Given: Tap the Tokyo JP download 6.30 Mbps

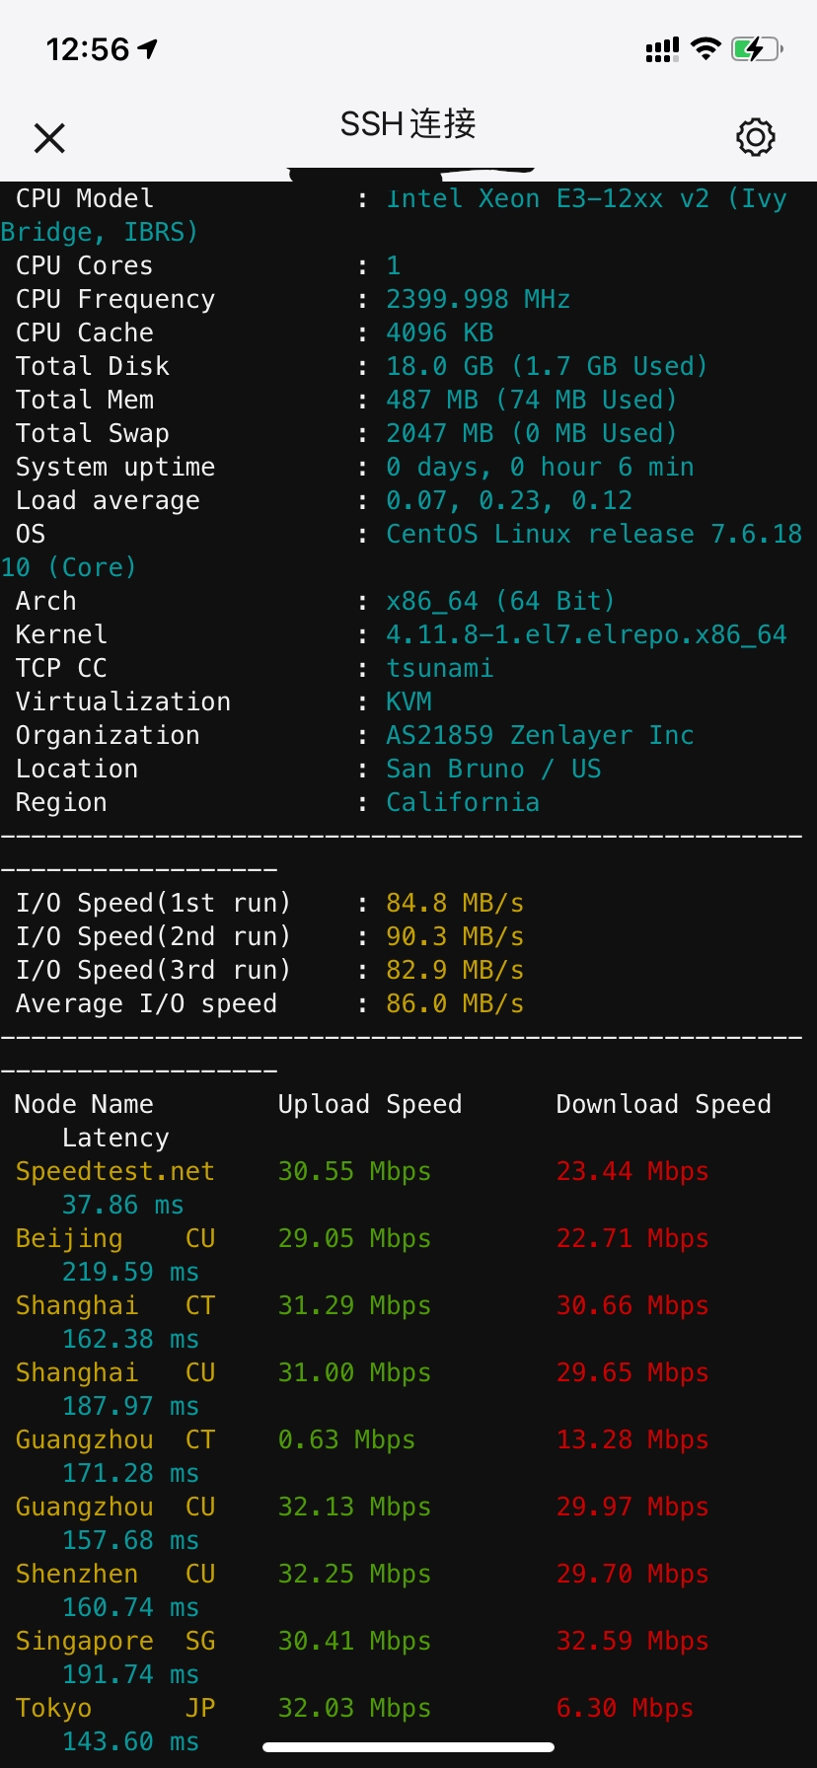Looking at the screenshot, I should pyautogui.click(x=625, y=1708).
